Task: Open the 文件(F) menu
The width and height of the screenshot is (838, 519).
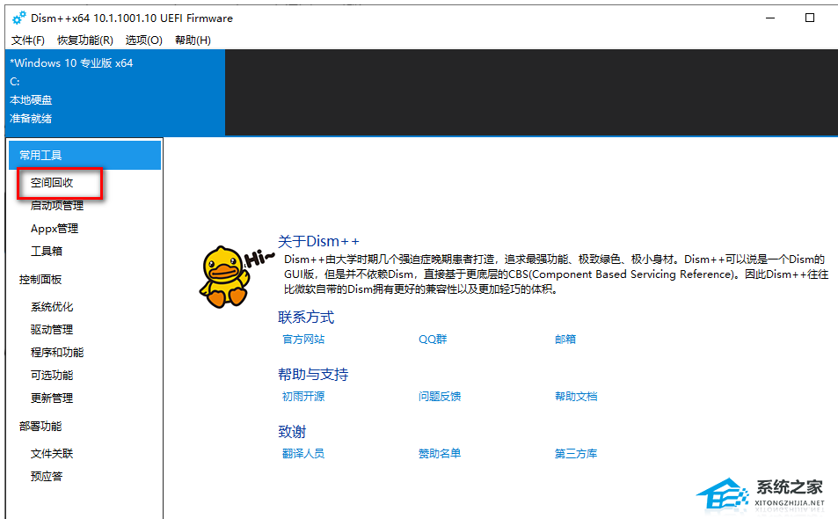Action: (28, 40)
